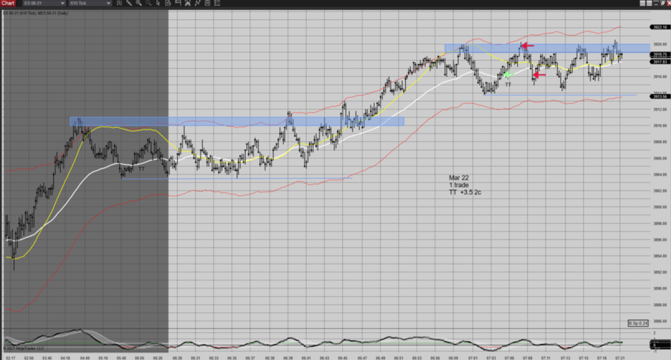Click the B.Sp 6.24 label box

click(x=637, y=323)
